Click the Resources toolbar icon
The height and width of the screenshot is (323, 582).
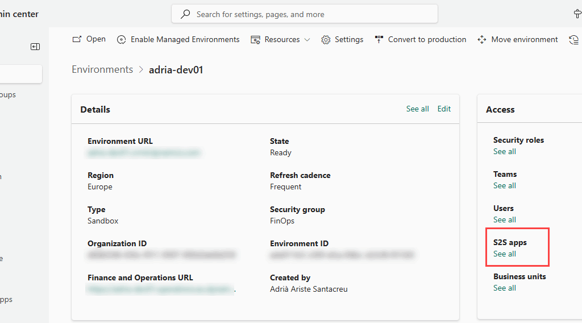[x=255, y=40]
